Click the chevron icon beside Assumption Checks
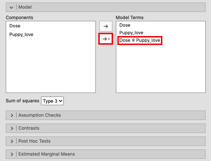211x161 pixels. pos(12,115)
